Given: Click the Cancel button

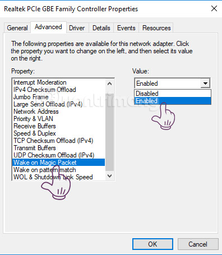Looking at the screenshot, I should click(x=198, y=244).
